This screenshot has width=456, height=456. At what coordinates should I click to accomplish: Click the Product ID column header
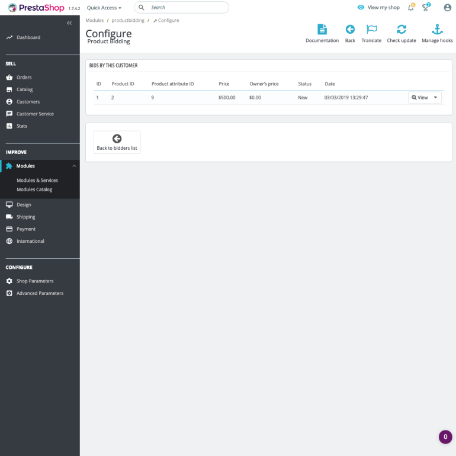coord(123,84)
